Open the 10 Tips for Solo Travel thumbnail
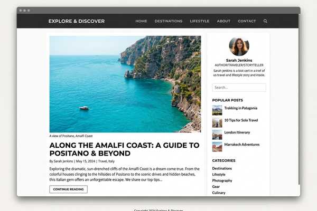This screenshot has width=317, height=211. (217, 122)
